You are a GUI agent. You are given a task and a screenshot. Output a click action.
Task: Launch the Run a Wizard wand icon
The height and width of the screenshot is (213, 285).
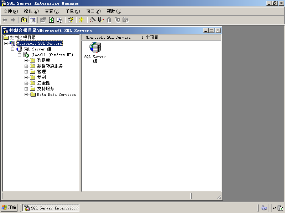[x=93, y=20]
